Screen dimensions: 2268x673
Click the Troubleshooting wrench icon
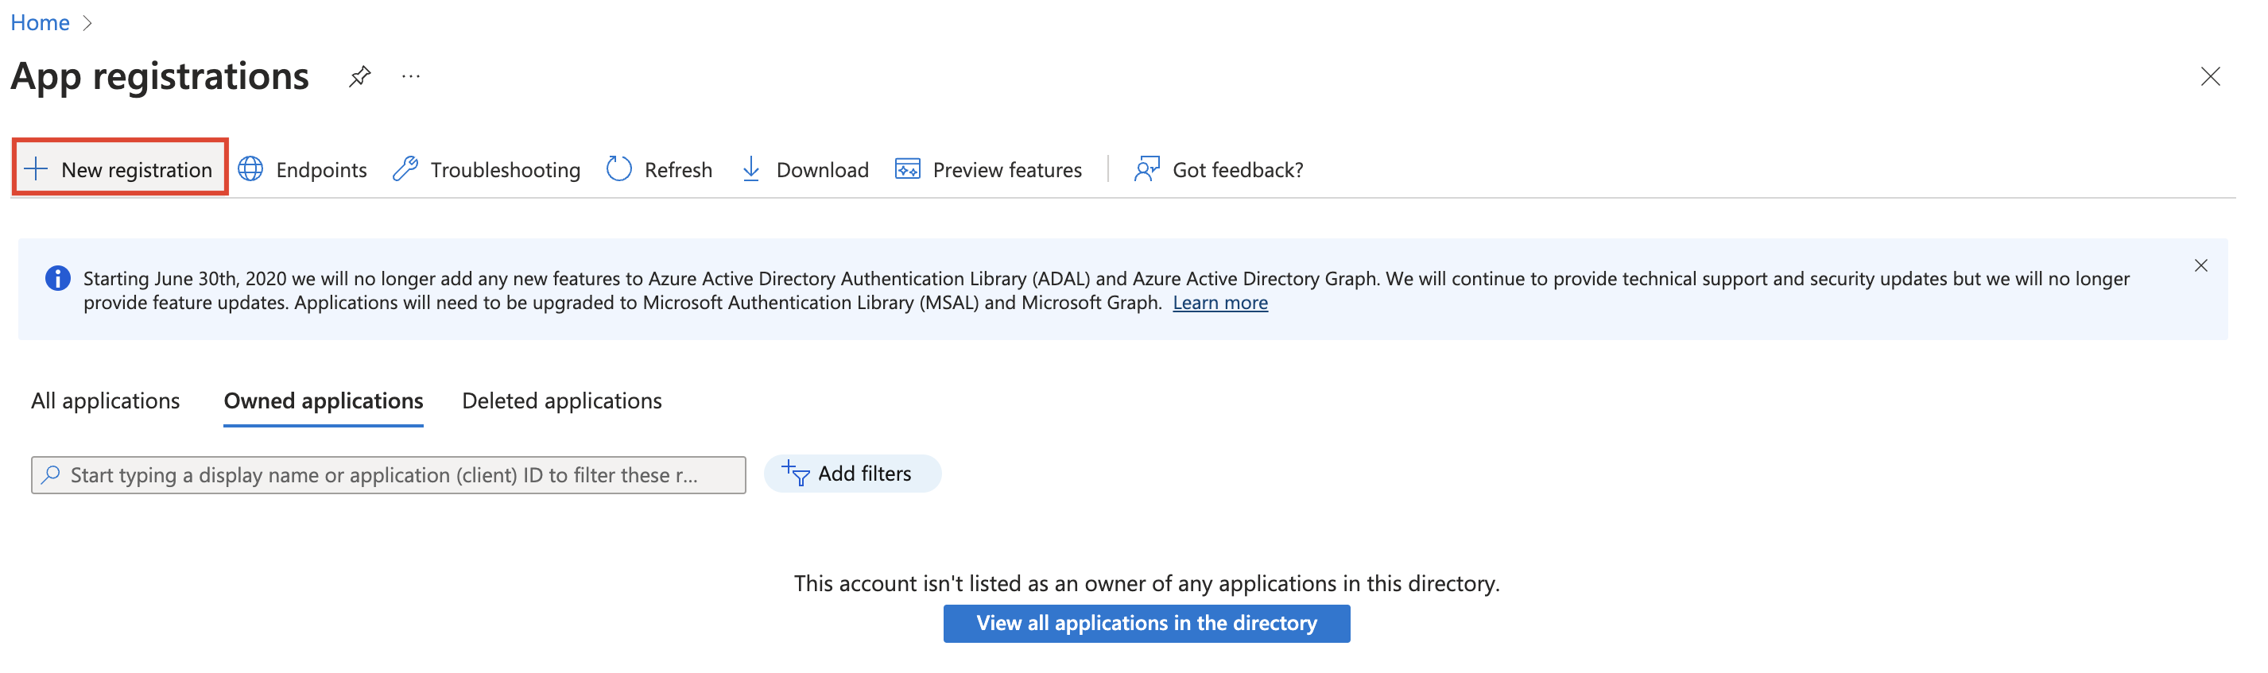[405, 169]
